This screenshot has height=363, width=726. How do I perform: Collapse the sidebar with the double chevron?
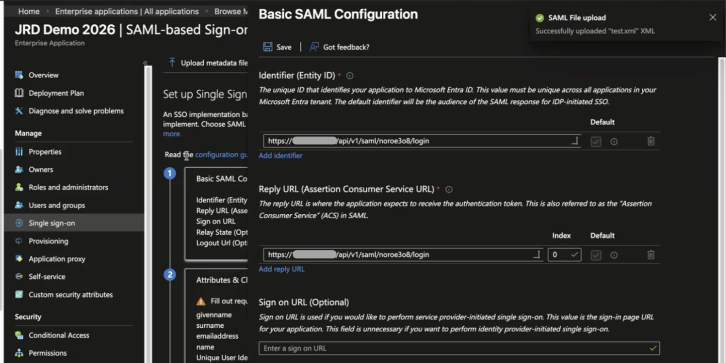pos(146,63)
